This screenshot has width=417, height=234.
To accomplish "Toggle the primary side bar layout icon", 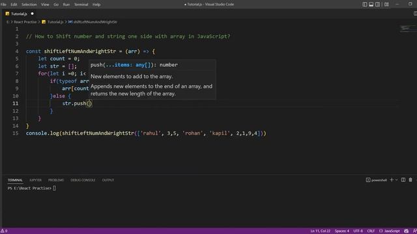I will point(365,5).
